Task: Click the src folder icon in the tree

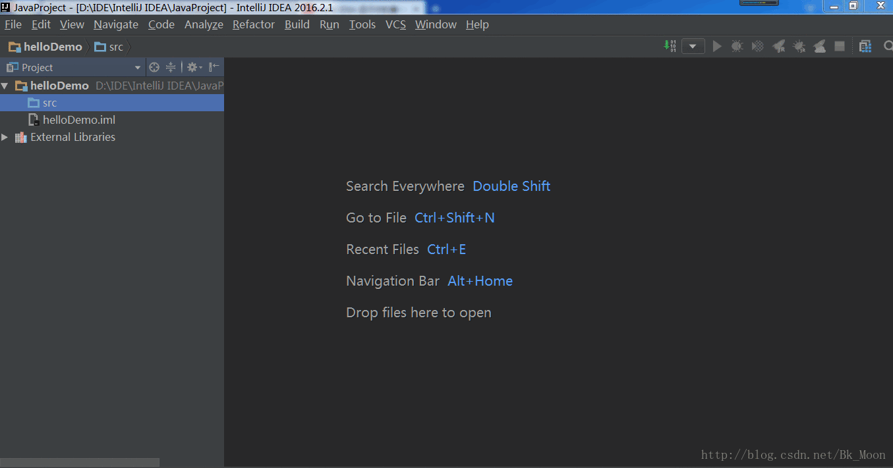Action: pos(34,103)
